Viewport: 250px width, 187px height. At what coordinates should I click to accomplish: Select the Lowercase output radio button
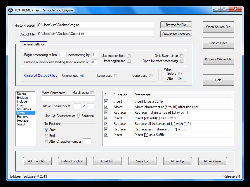pyautogui.click(x=116, y=76)
